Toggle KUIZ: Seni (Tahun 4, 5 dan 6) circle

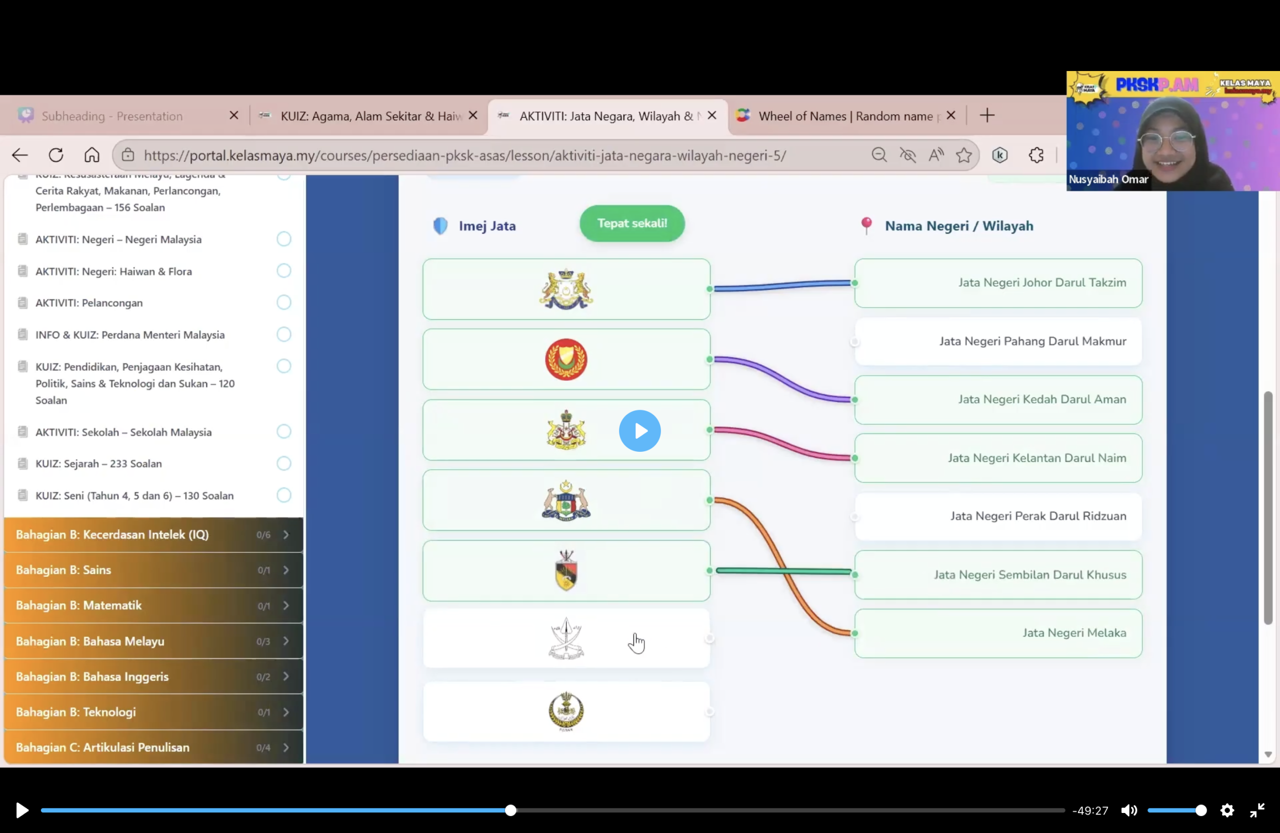point(284,495)
